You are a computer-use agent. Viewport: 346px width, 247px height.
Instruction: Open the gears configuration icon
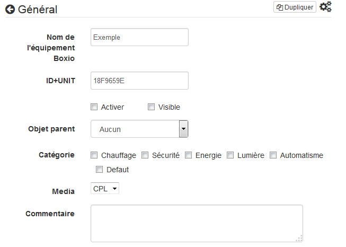pyautogui.click(x=325, y=6)
